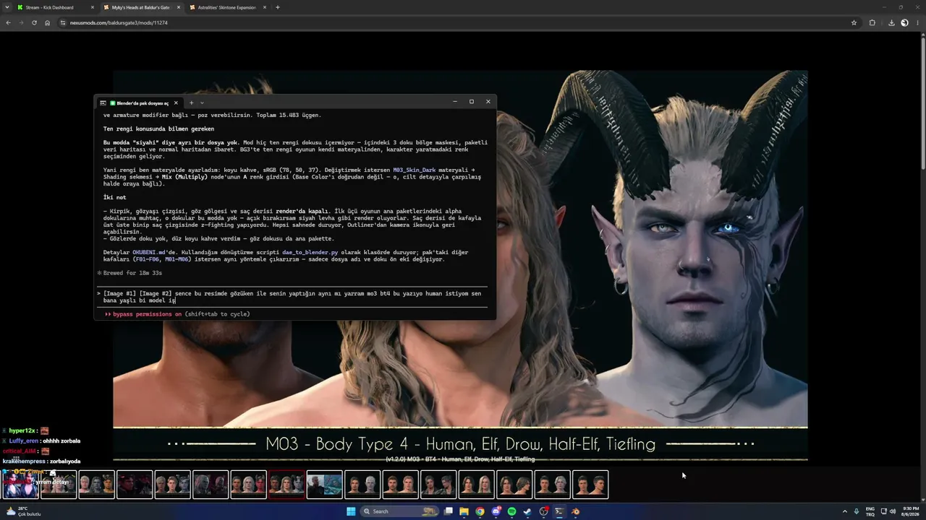The height and width of the screenshot is (520, 926).
Task: Open Discord from the taskbar
Action: (x=496, y=511)
